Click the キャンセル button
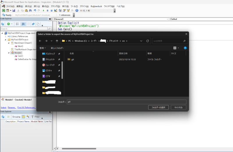233x152 pixels. 179,107
